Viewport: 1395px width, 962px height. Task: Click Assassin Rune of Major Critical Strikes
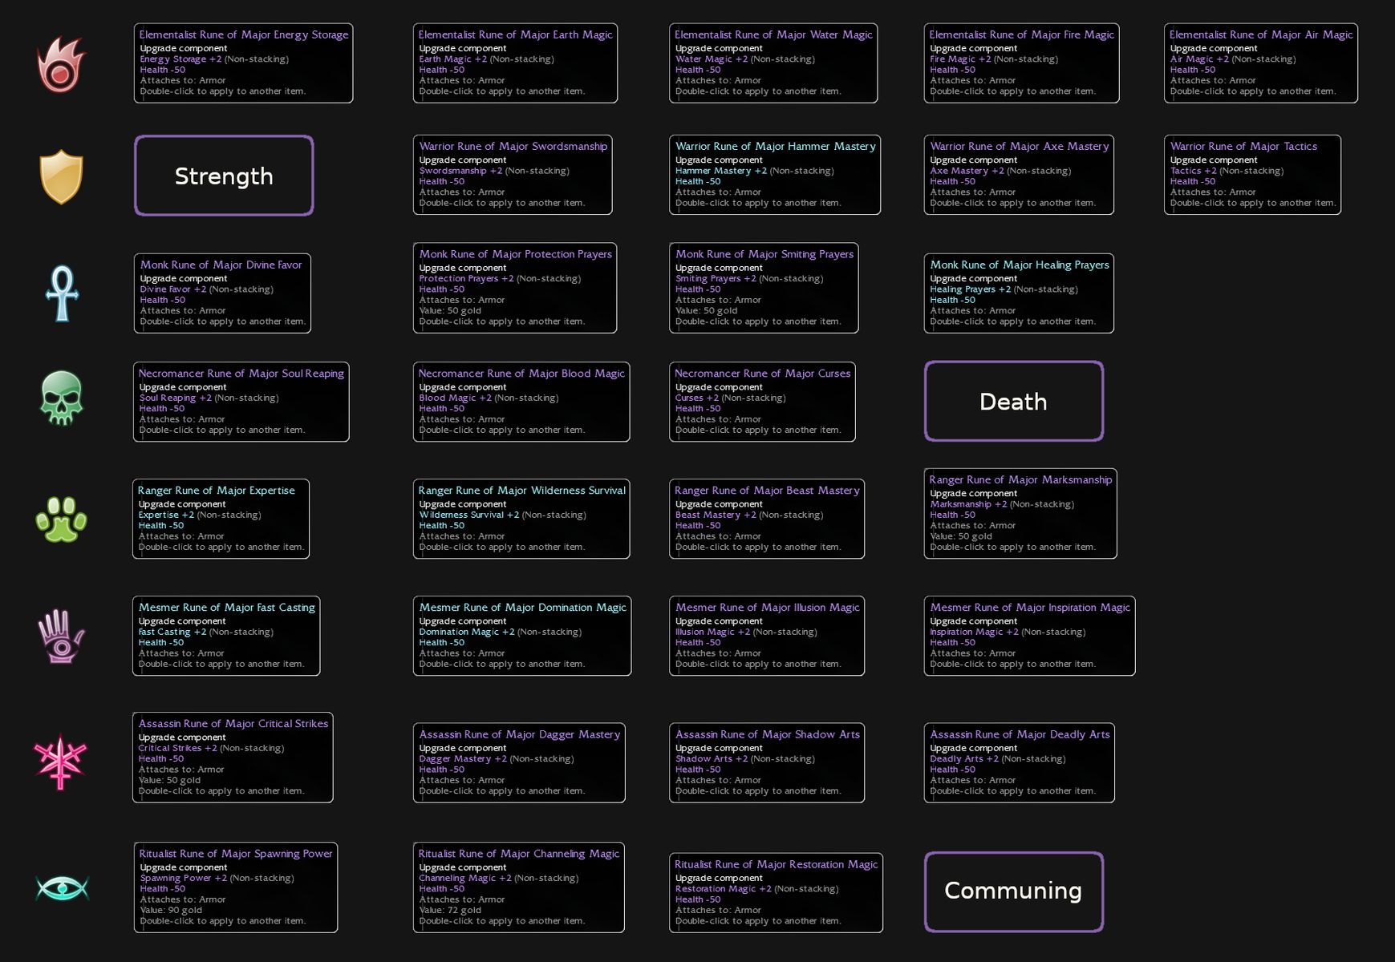(x=233, y=757)
